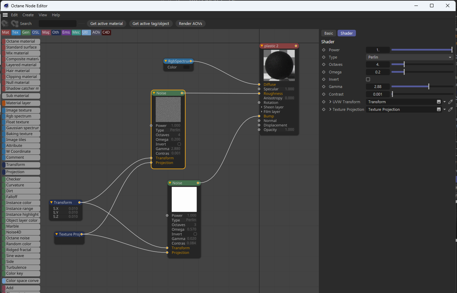This screenshot has width=457, height=293.
Task: Adjust the Octaves slider
Action: point(422,64)
